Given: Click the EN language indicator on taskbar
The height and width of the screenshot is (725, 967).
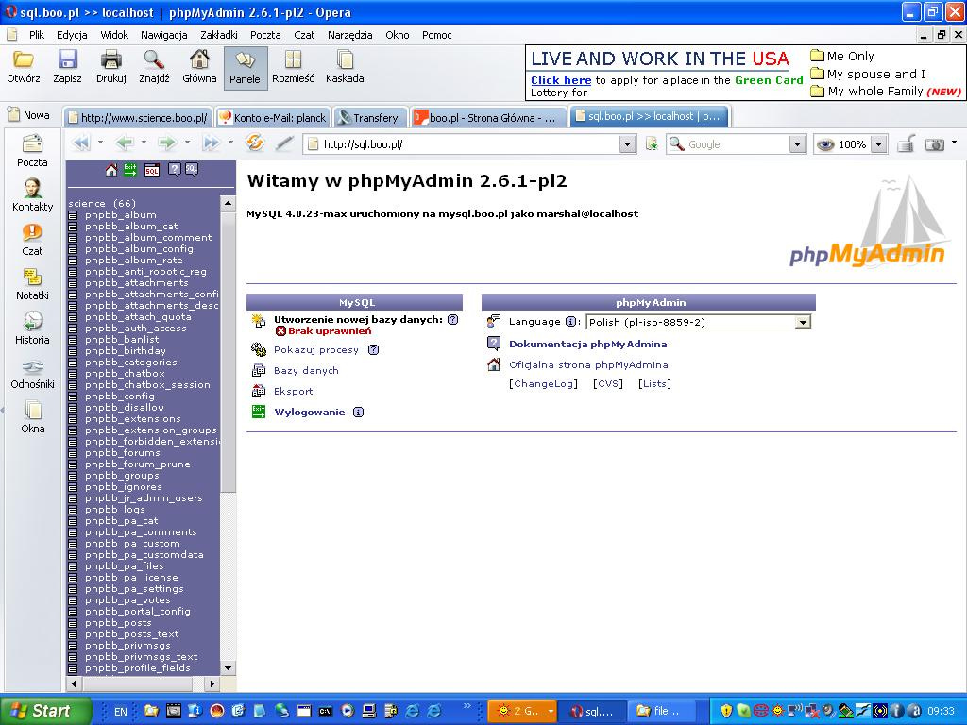Looking at the screenshot, I should click(x=120, y=712).
